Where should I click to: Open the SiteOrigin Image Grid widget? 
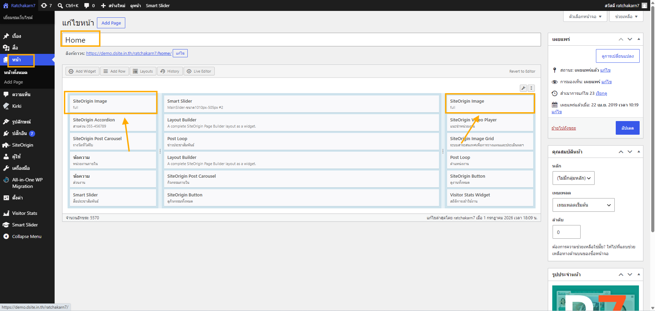[x=490, y=142]
